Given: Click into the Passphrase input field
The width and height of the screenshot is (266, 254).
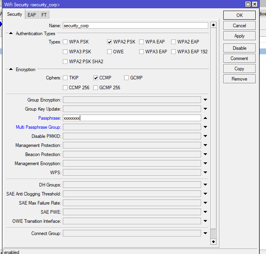Looking at the screenshot, I should coord(132,118).
